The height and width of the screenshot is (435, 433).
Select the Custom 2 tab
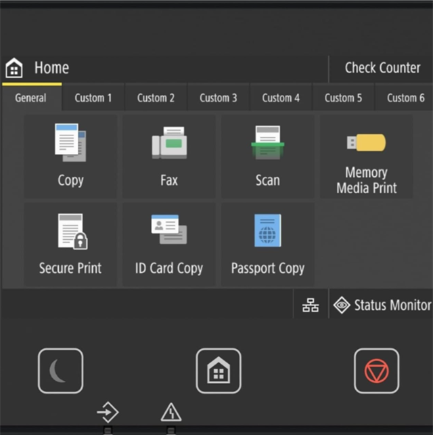pos(156,98)
